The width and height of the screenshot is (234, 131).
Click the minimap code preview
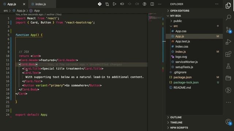[x=155, y=17]
